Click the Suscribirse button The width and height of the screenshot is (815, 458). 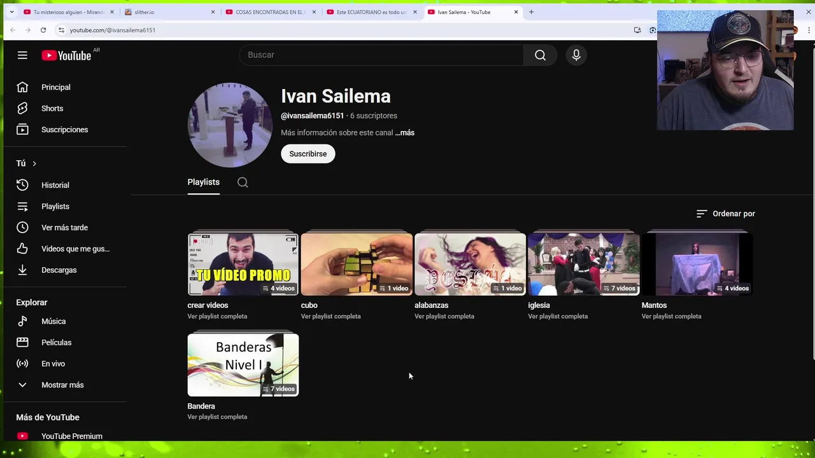click(308, 154)
